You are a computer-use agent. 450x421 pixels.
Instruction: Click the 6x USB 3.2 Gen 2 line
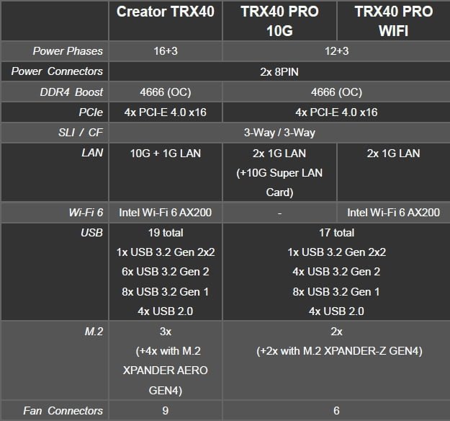166,272
